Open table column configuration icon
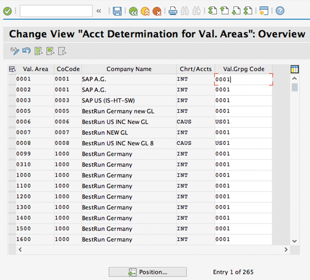This screenshot has height=280, width=310. click(295, 70)
